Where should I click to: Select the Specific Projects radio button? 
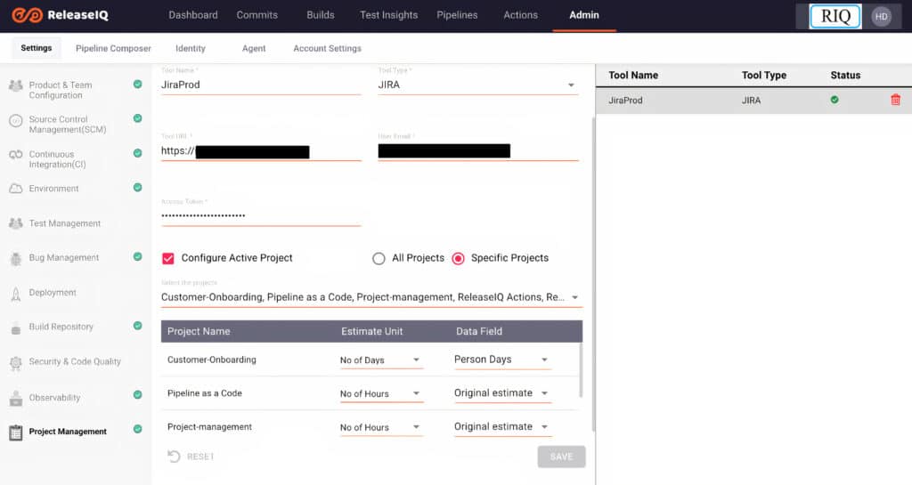point(459,258)
